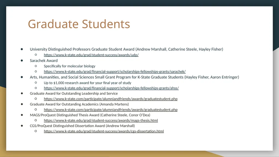This screenshot has height=157, width=279.
Task: Open the ahss grants link
Action: [111, 88]
